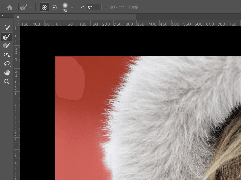Viewport: 241px width, 180px height.
Task: Select the Quick Selection tool
Action: point(7,28)
